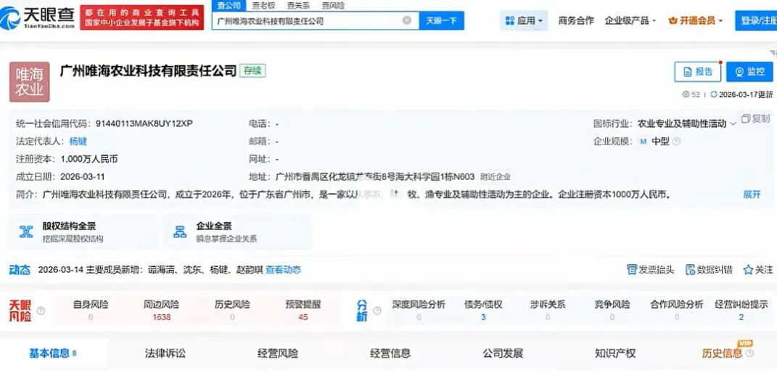The width and height of the screenshot is (777, 373).
Task: Switch to the 查风险 search tab
Action: point(333,6)
